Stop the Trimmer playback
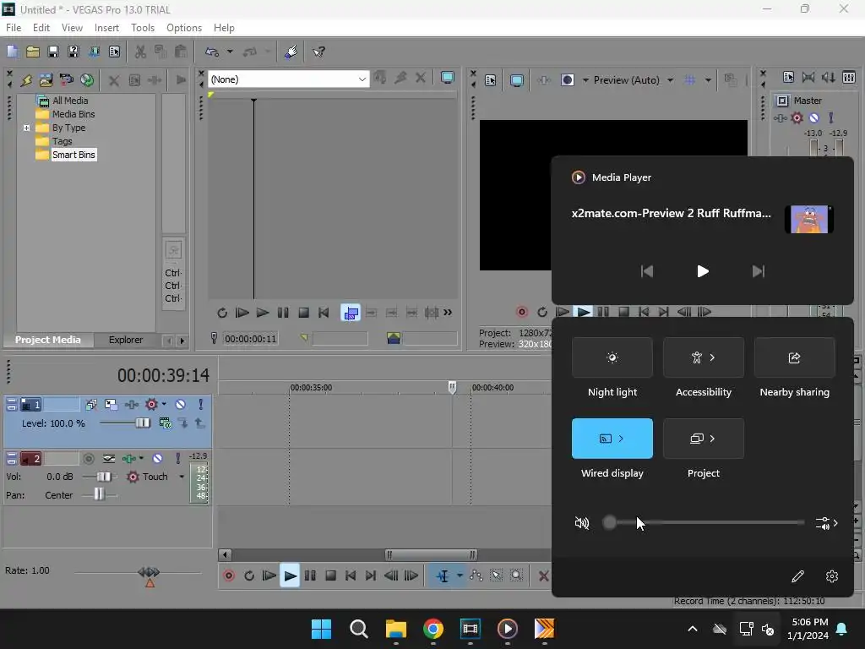 pyautogui.click(x=303, y=313)
